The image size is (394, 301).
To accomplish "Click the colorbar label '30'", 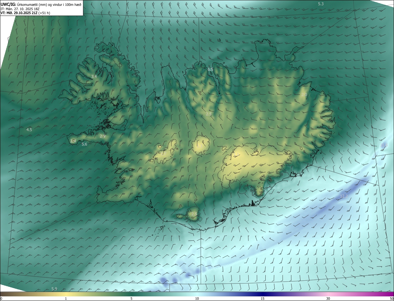I will coord(328,299).
